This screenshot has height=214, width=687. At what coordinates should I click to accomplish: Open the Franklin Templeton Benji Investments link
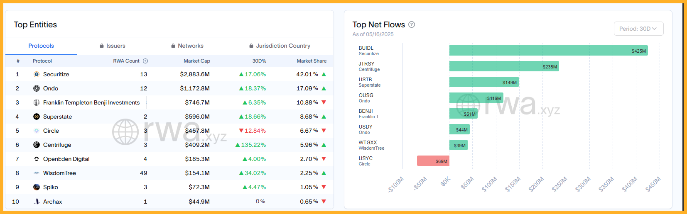tap(91, 102)
